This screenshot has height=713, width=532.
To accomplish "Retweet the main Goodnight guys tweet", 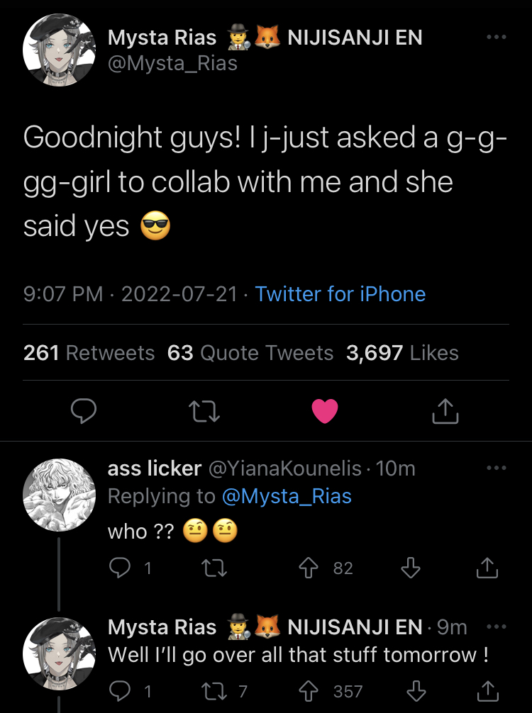I will (x=205, y=410).
